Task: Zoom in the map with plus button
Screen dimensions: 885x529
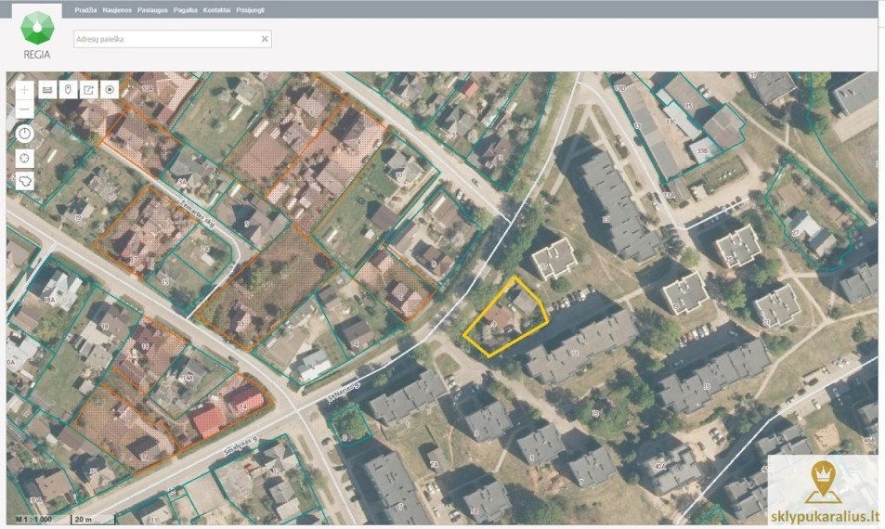Action: [x=24, y=90]
